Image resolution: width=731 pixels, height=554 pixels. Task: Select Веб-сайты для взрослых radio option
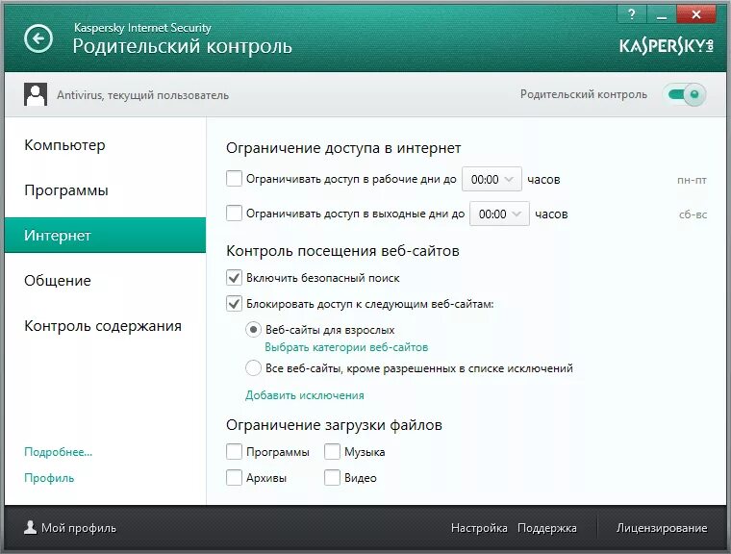[x=253, y=330]
